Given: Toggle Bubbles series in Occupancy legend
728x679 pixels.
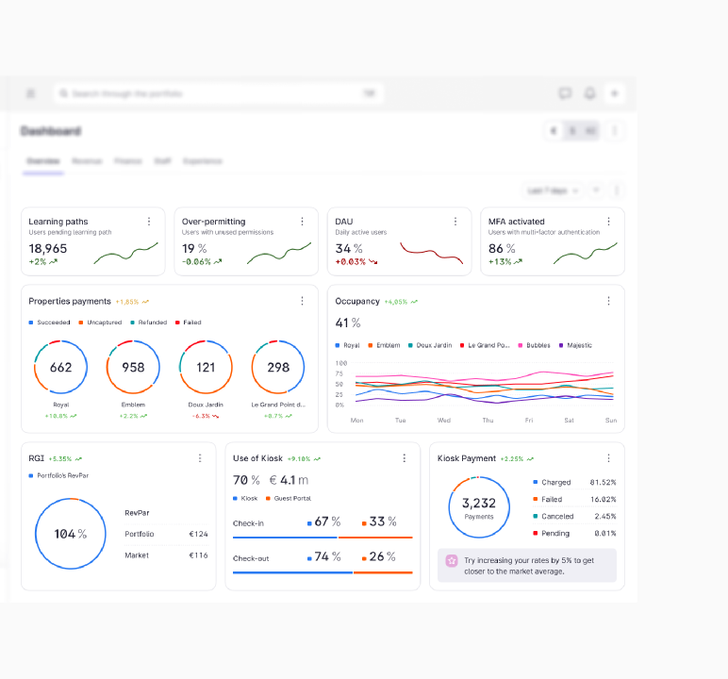Looking at the screenshot, I should tap(535, 345).
